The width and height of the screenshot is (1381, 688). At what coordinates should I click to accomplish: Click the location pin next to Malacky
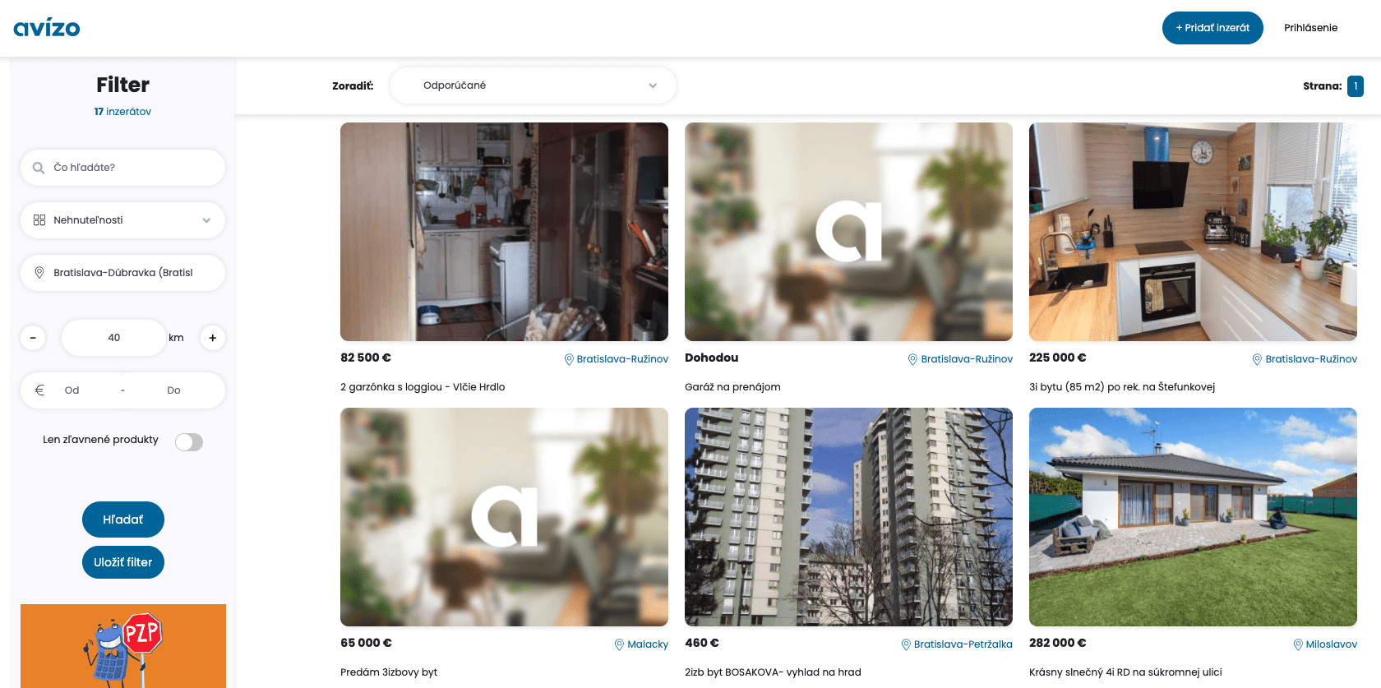tap(619, 644)
